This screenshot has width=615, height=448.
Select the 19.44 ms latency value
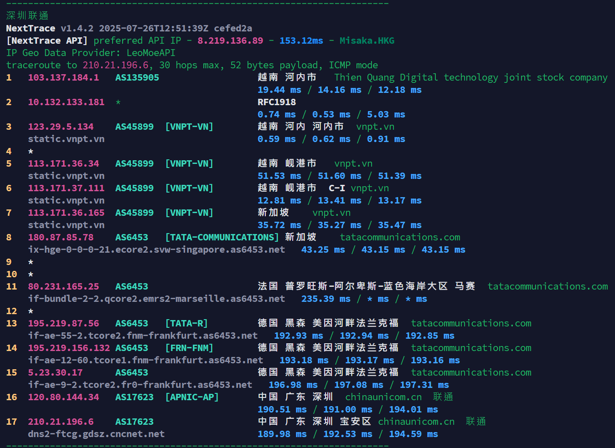tap(279, 90)
